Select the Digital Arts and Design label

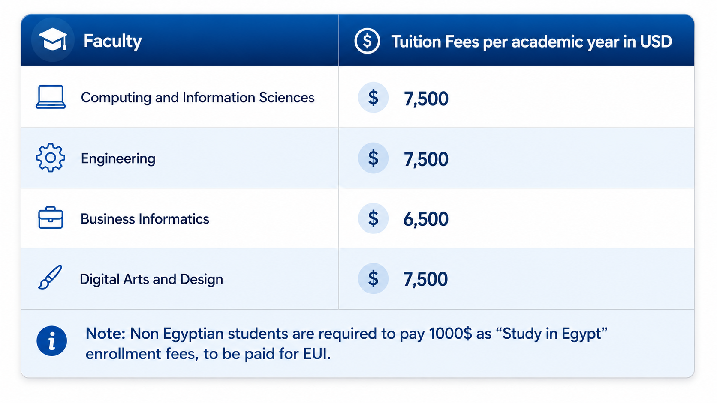click(x=151, y=279)
